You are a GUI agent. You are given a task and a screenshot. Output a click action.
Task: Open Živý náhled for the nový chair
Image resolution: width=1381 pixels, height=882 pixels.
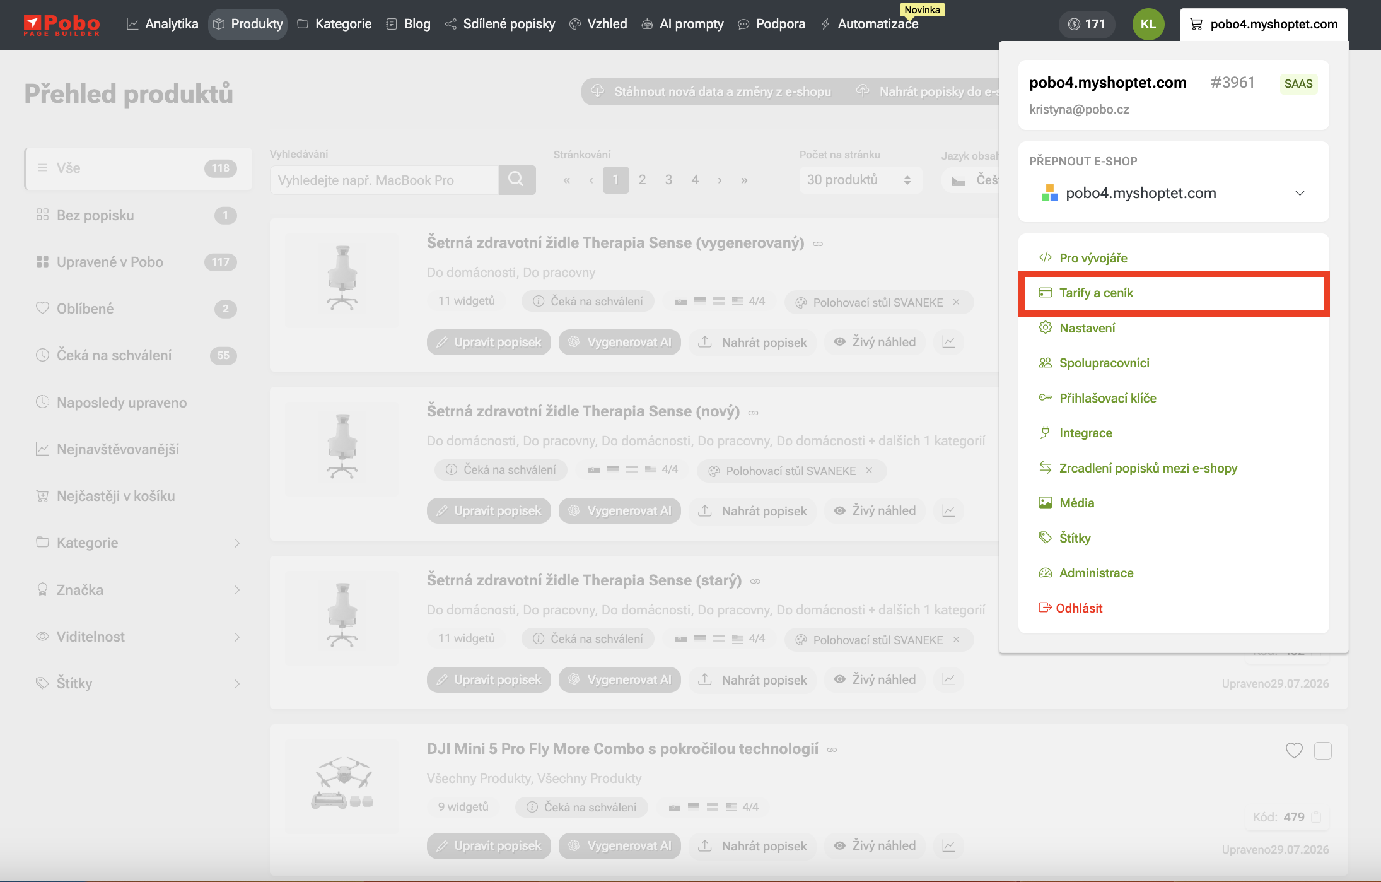pyautogui.click(x=875, y=510)
